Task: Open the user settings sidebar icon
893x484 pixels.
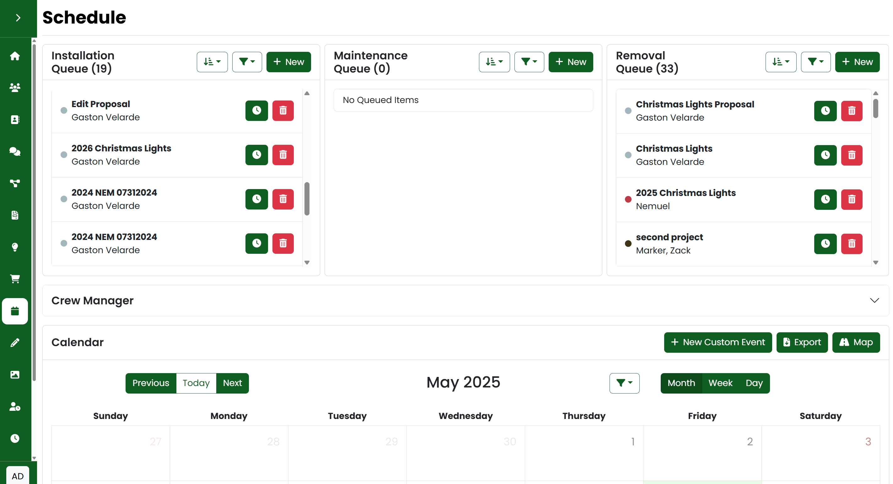Action: point(15,406)
